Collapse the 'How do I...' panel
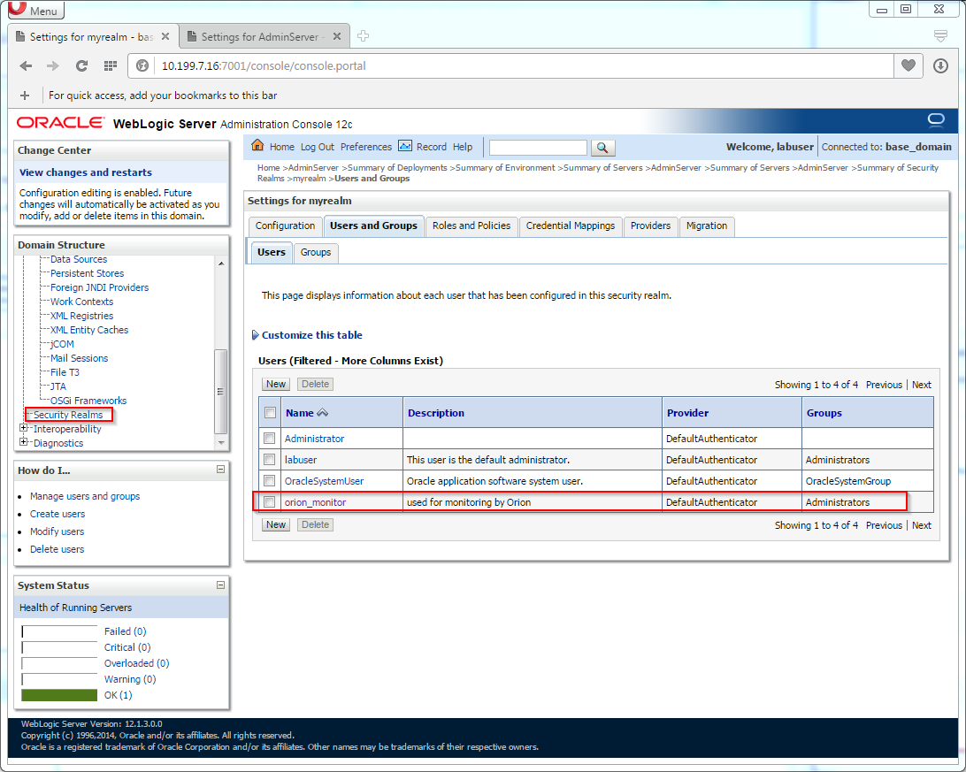The height and width of the screenshot is (772, 966). point(220,469)
